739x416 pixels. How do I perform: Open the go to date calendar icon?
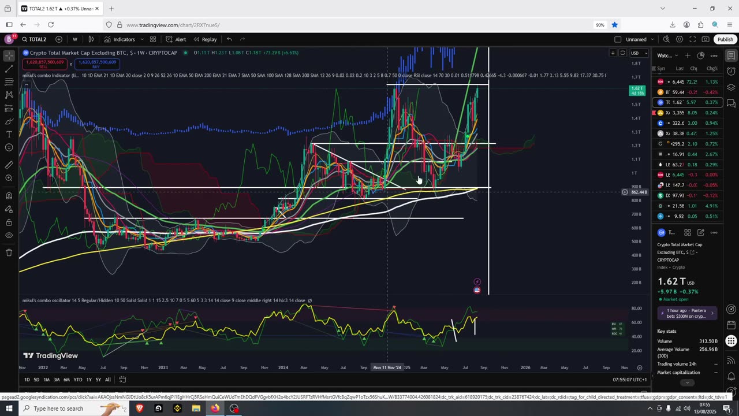(122, 380)
